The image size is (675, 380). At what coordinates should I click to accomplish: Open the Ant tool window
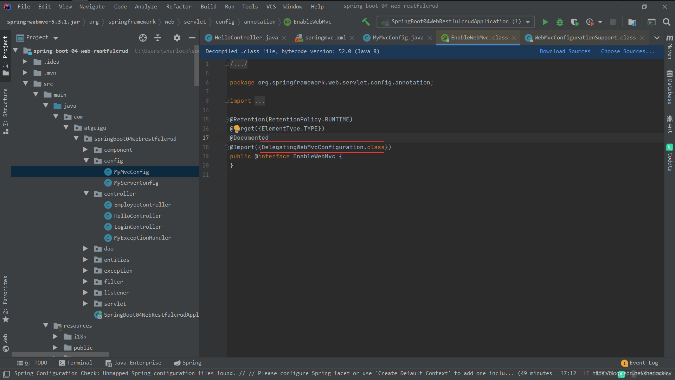670,124
